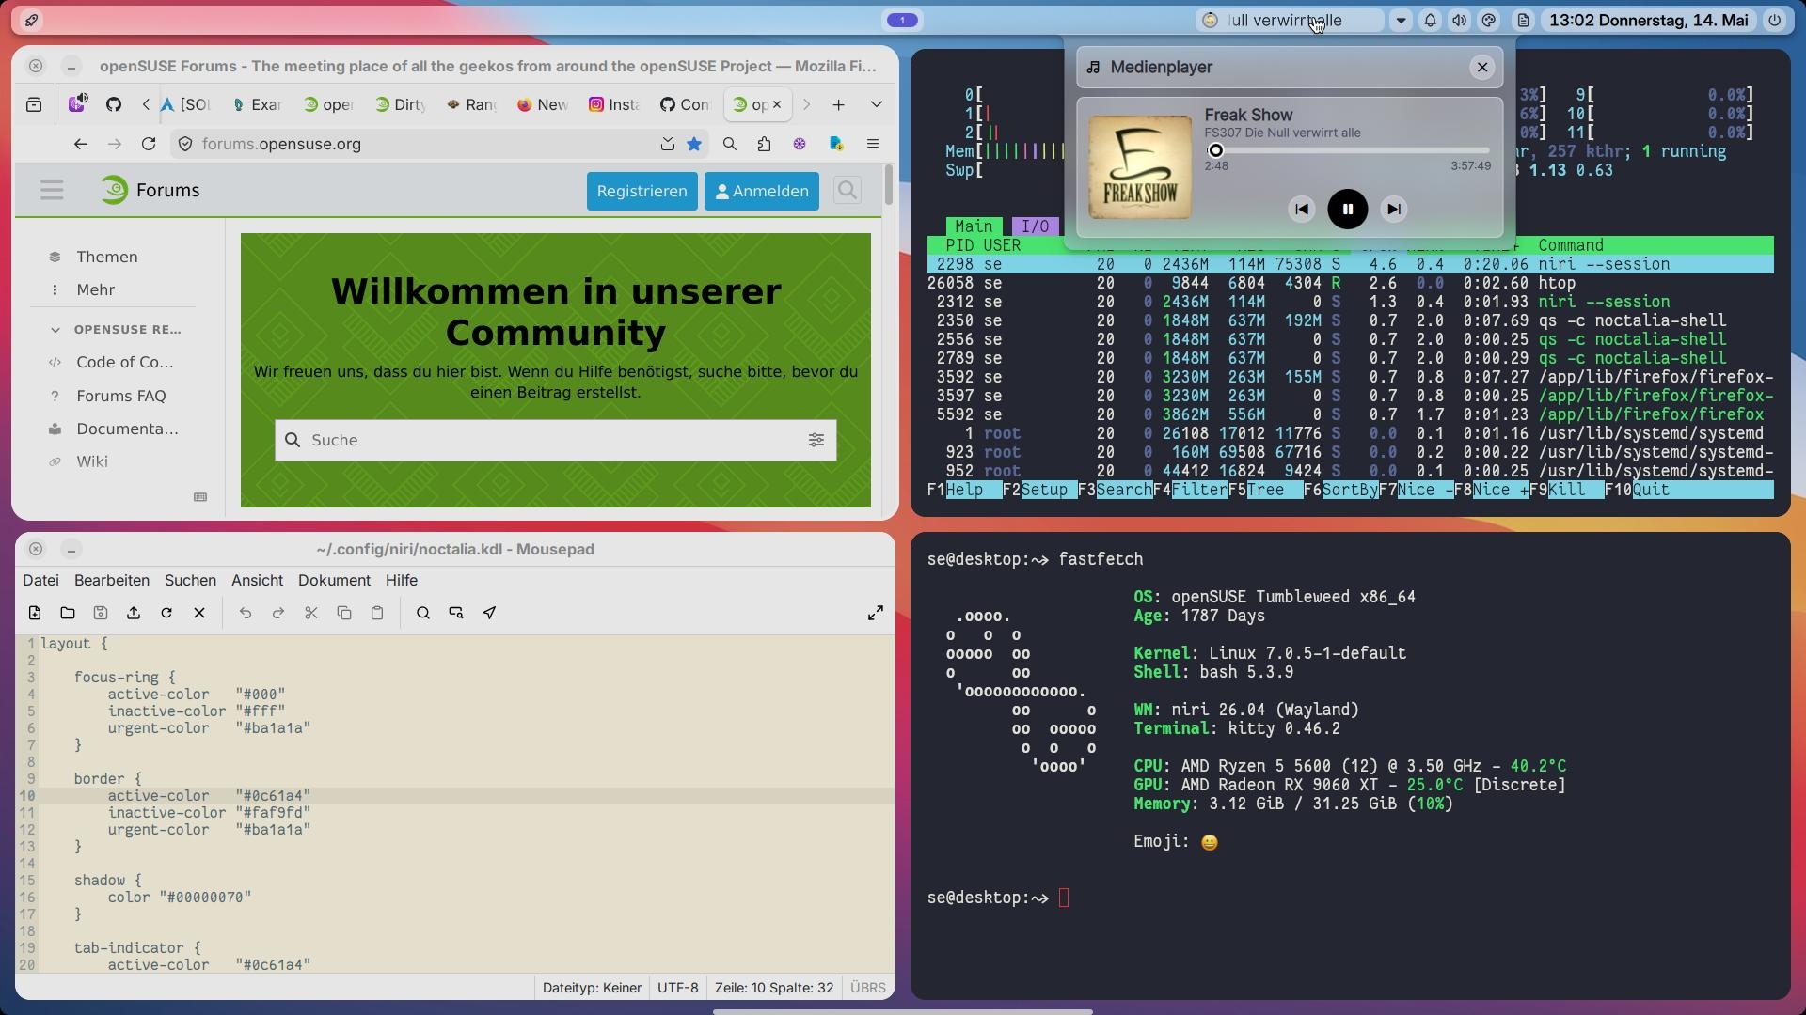1806x1015 pixels.
Task: Open Themen in forum sidebar
Action: pos(106,257)
